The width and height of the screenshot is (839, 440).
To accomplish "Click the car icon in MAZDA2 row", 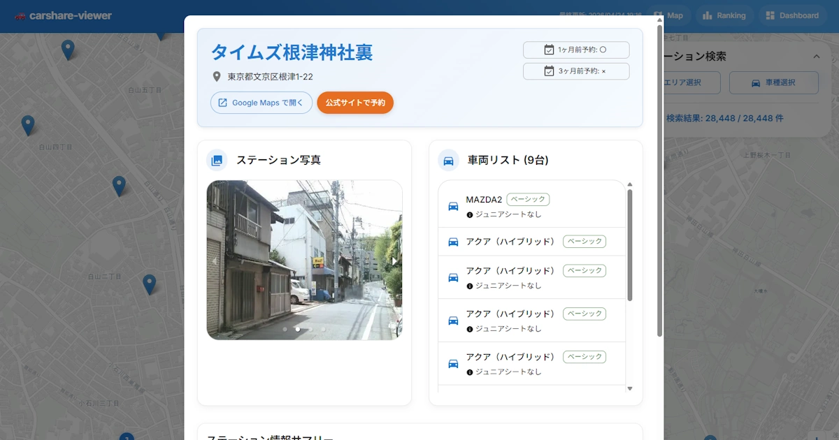I will tap(453, 206).
